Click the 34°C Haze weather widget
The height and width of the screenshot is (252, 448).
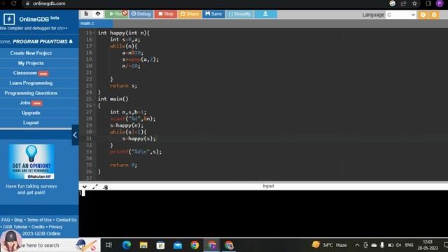coord(329,245)
